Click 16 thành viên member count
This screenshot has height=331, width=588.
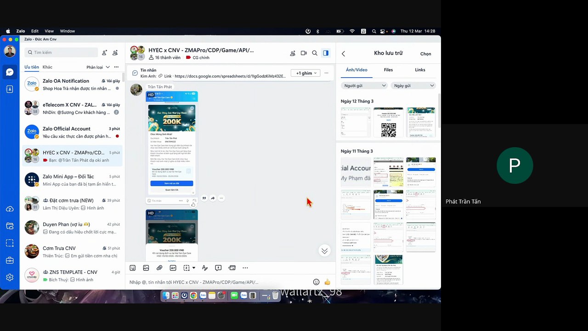tap(164, 57)
